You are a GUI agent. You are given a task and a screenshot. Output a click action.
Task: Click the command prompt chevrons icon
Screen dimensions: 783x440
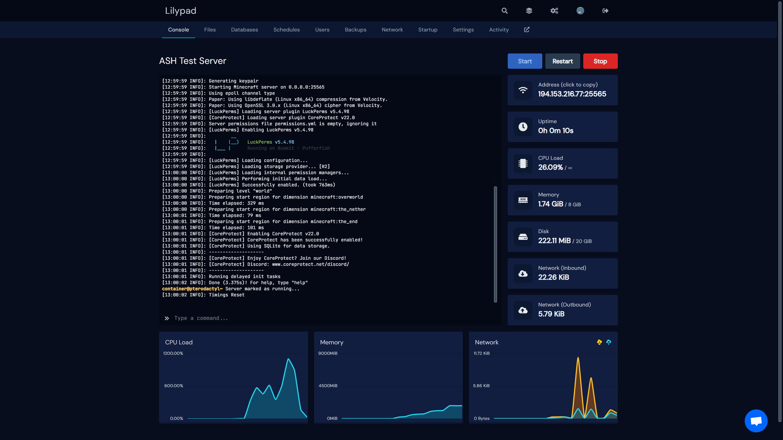tap(167, 318)
